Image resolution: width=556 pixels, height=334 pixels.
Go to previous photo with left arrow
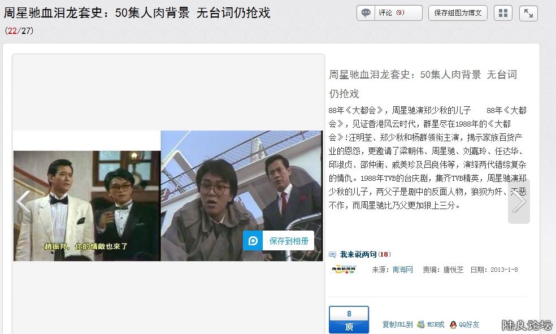pyautogui.click(x=23, y=202)
